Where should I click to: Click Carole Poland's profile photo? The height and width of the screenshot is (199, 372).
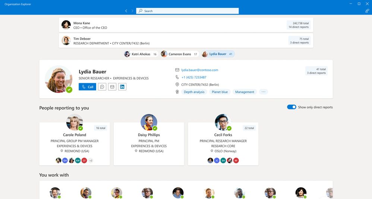pyautogui.click(x=75, y=122)
